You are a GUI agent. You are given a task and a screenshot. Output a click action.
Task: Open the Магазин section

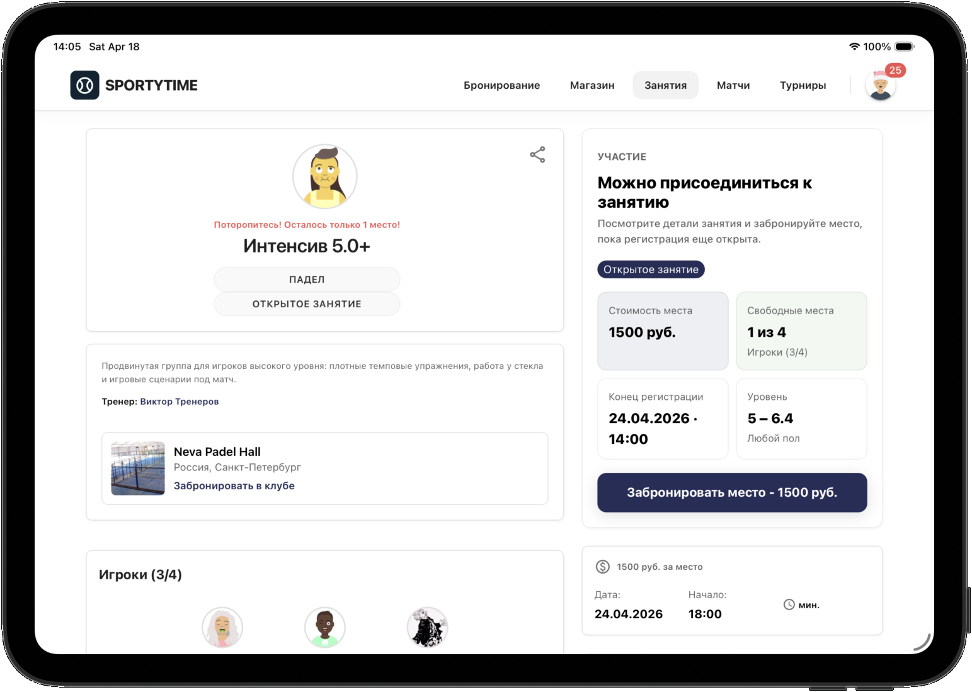[592, 85]
